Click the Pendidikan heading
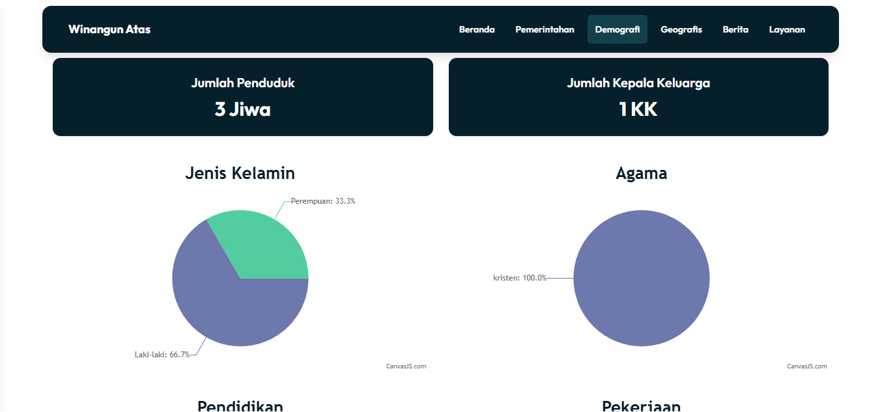The width and height of the screenshot is (880, 412). click(x=240, y=406)
